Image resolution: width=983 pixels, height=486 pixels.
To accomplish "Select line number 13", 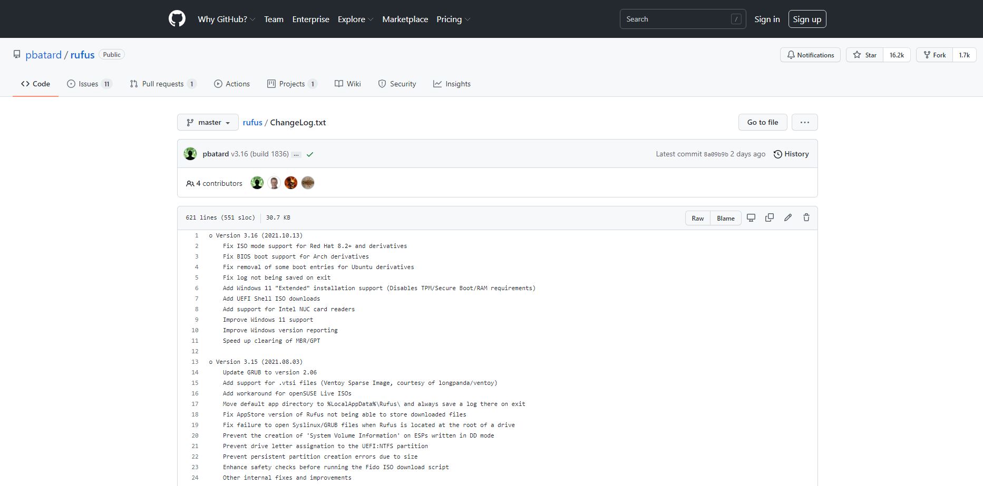I will coord(194,362).
